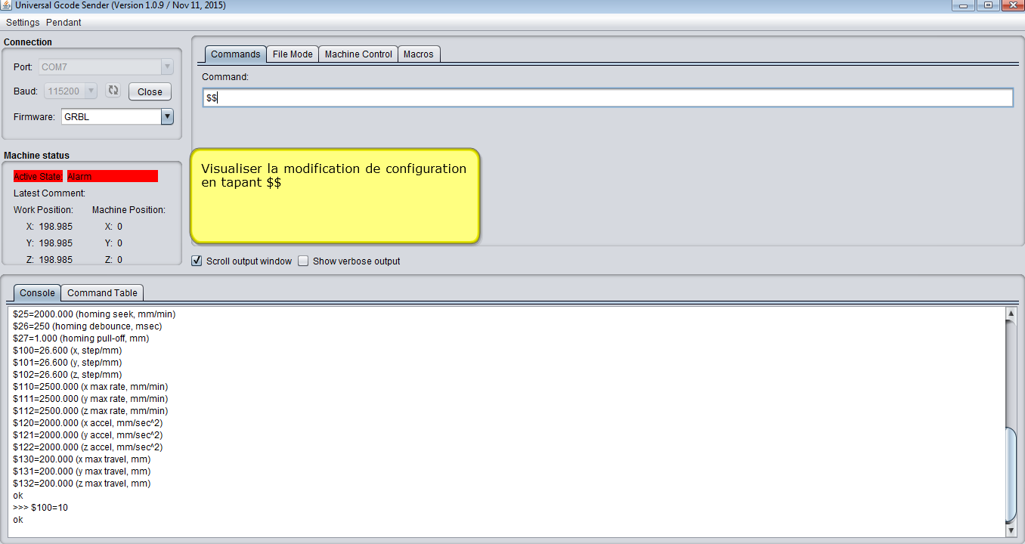Select the Commands tab
The width and height of the screenshot is (1025, 544).
(x=235, y=54)
